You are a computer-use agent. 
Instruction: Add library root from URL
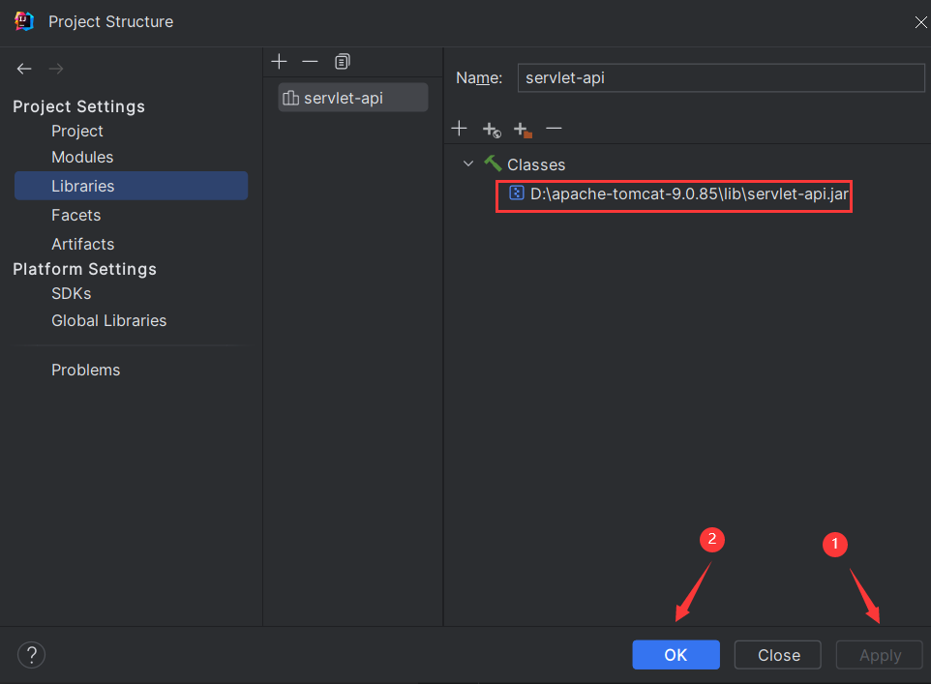[492, 130]
